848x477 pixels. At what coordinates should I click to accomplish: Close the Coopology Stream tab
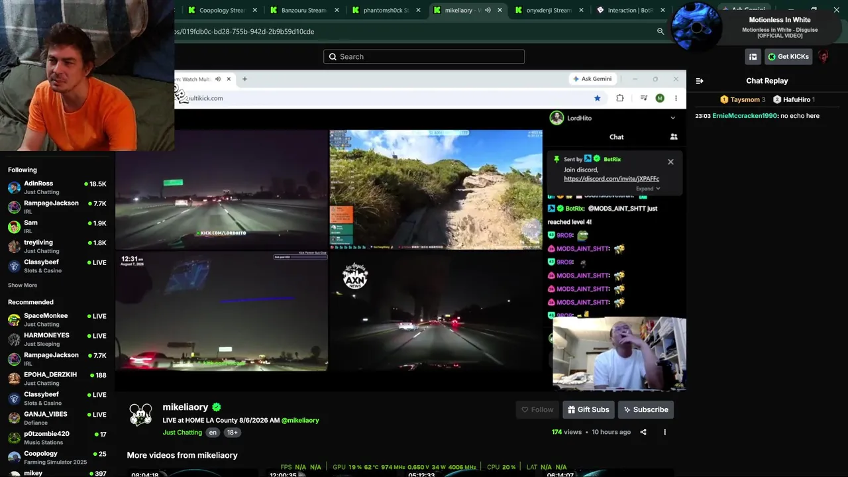(254, 10)
